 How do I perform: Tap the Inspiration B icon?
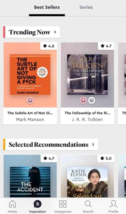(37, 204)
